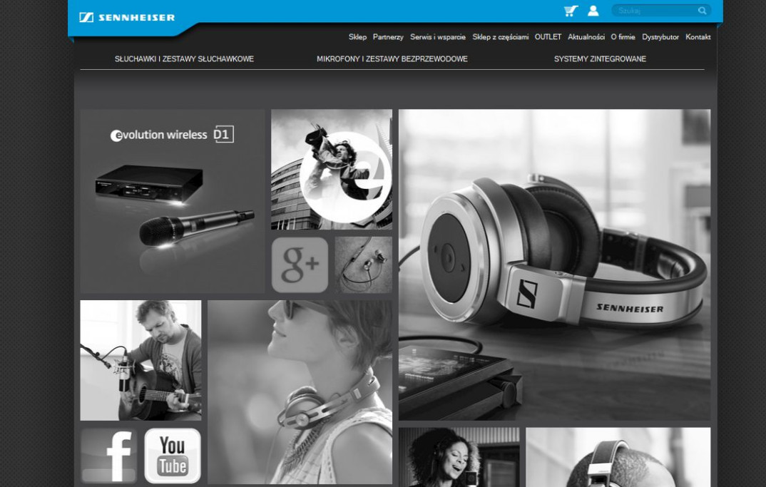Viewport: 766px width, 487px height.
Task: Click the search magnifier icon
Action: 702,11
